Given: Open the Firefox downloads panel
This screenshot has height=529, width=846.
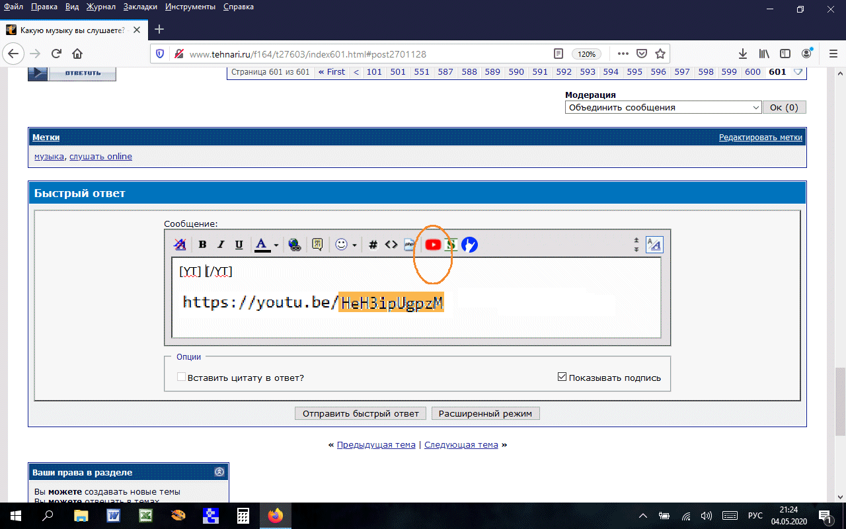Looking at the screenshot, I should [x=743, y=54].
